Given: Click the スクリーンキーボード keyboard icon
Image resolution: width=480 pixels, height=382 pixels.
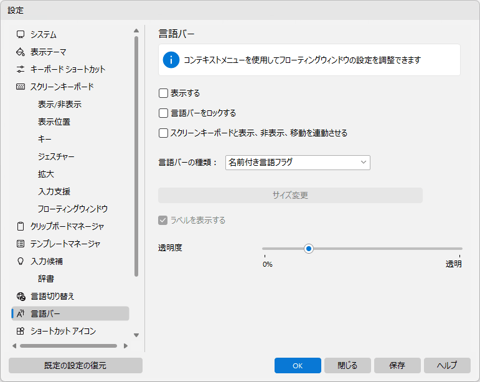Looking at the screenshot, I should 21,87.
